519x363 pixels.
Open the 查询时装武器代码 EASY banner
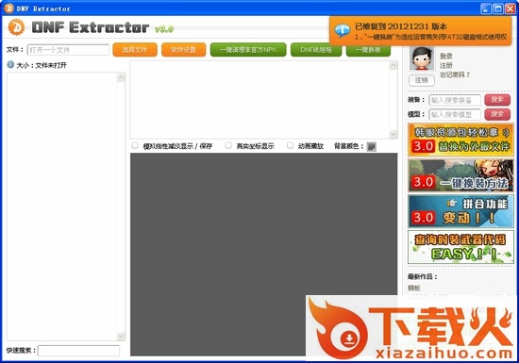pyautogui.click(x=460, y=247)
